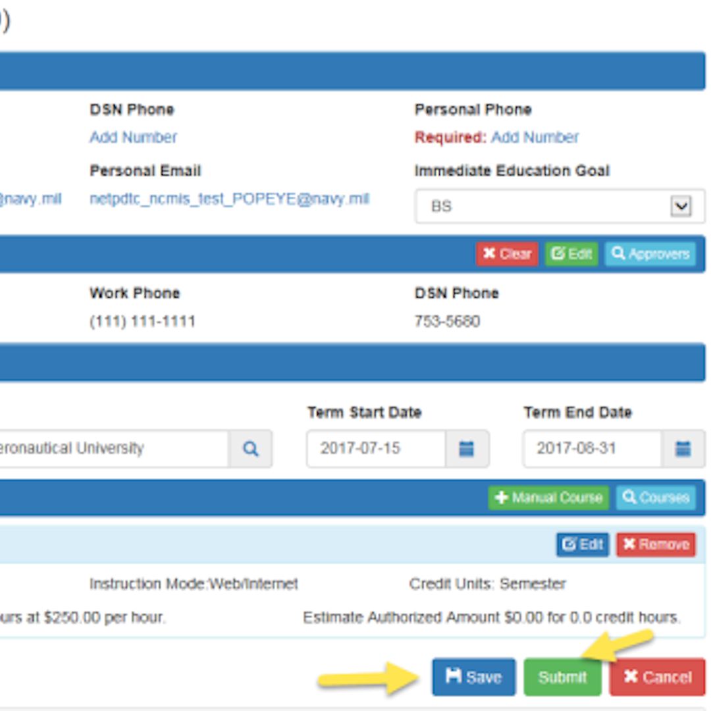Open the Term End Date calendar picker
The height and width of the screenshot is (711, 711).
tap(683, 449)
